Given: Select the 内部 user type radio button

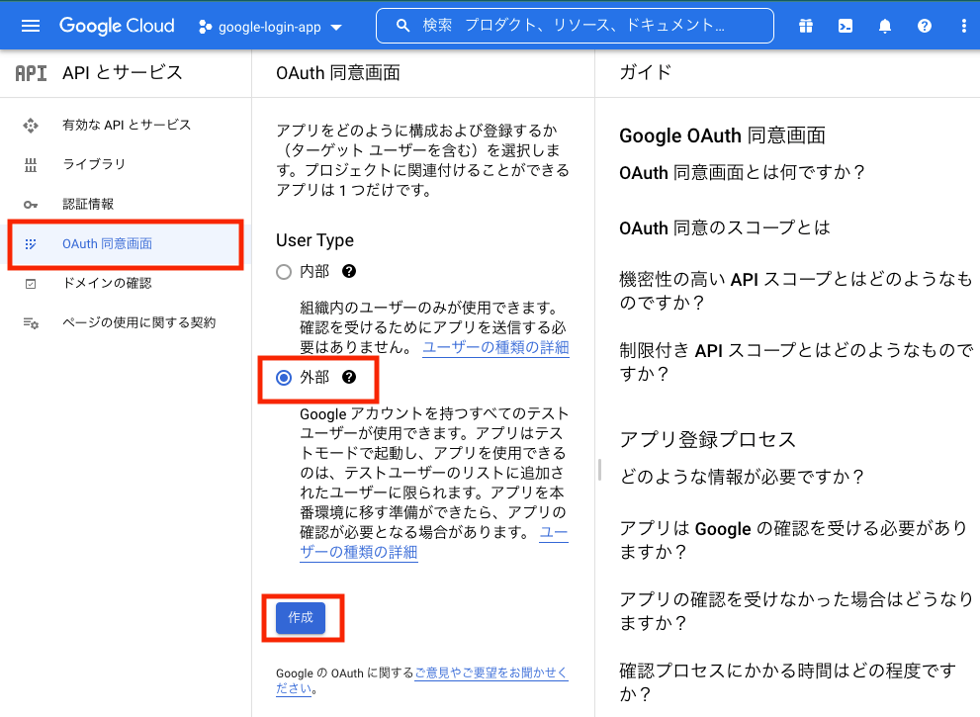Looking at the screenshot, I should (284, 272).
